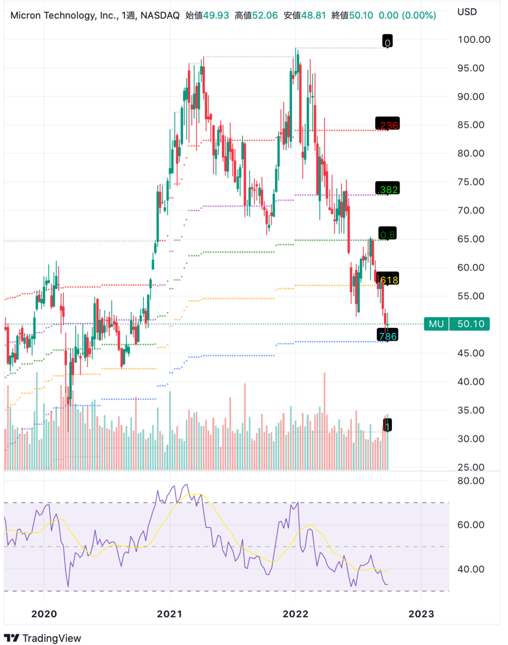The height and width of the screenshot is (645, 508).
Task: Select the Fibonacci .382 level label
Action: 387,189
